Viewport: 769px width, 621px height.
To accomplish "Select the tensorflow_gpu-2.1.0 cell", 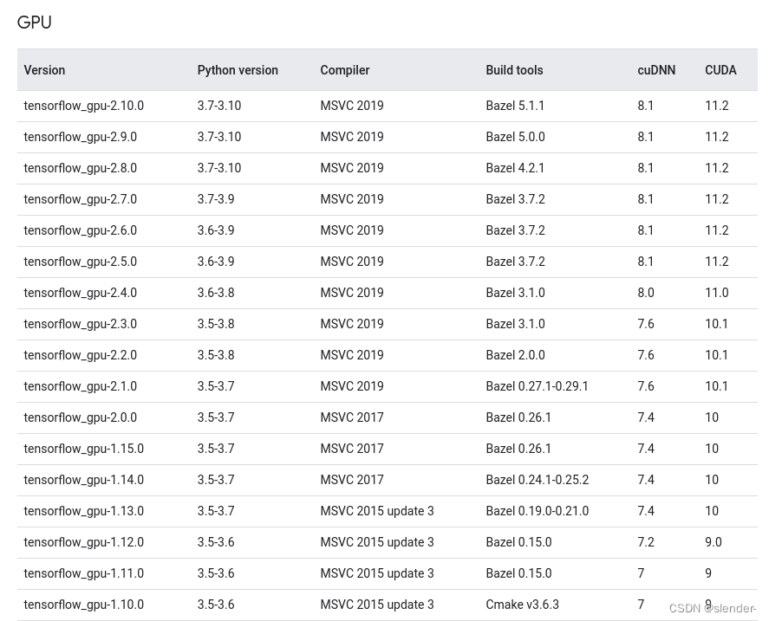I will click(80, 386).
